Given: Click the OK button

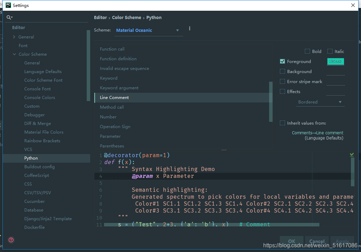Looking at the screenshot, I should (x=292, y=241).
